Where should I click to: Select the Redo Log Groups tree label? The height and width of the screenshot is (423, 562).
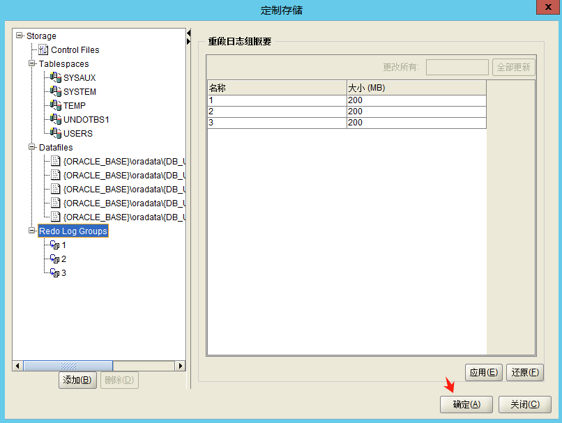tap(73, 231)
